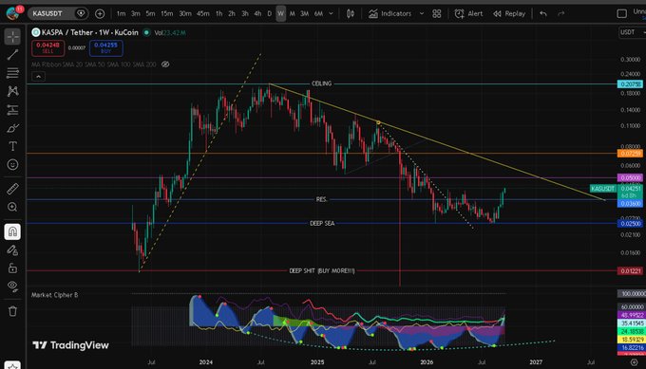Click the KASUSDT current price tag
This screenshot has height=369, width=646.
click(x=602, y=189)
